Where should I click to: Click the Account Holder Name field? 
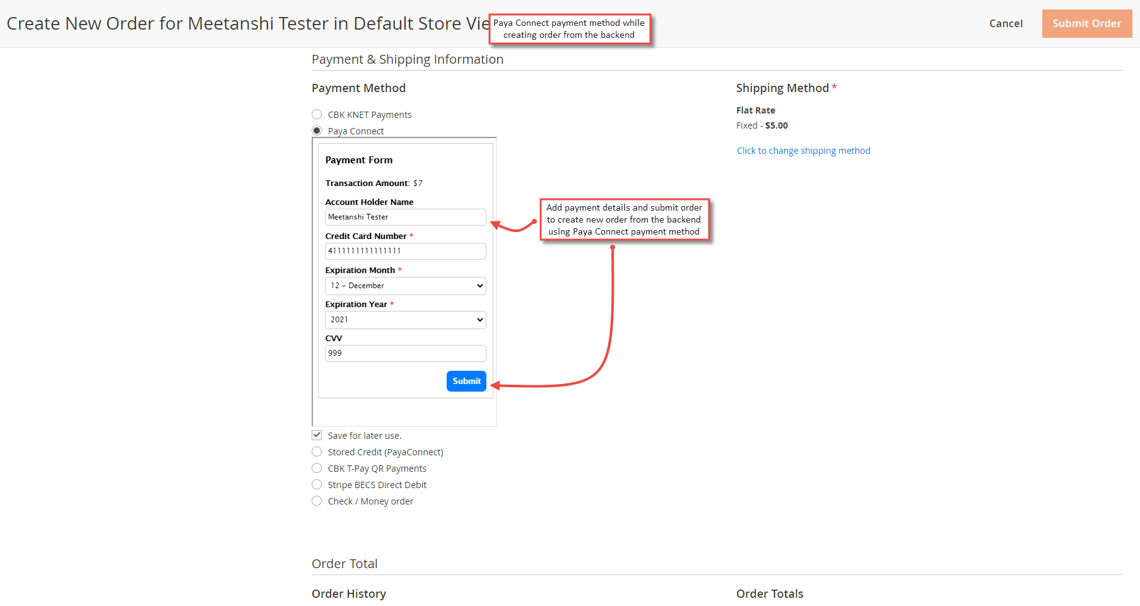point(405,217)
